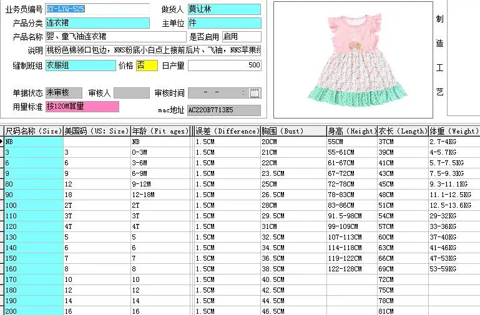Select the 缝制班组 field 衣服组

(81, 65)
